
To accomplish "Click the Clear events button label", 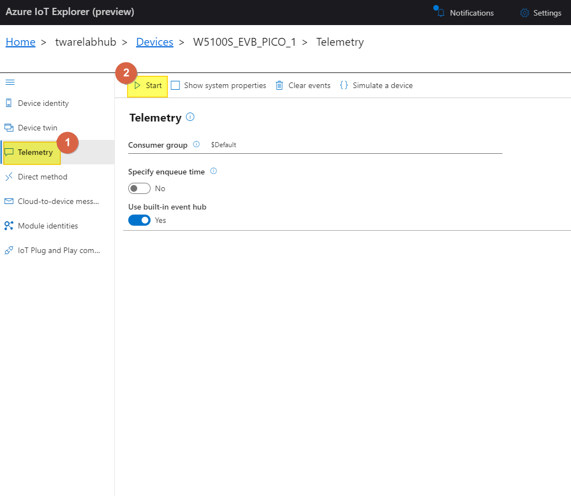I will coord(309,85).
